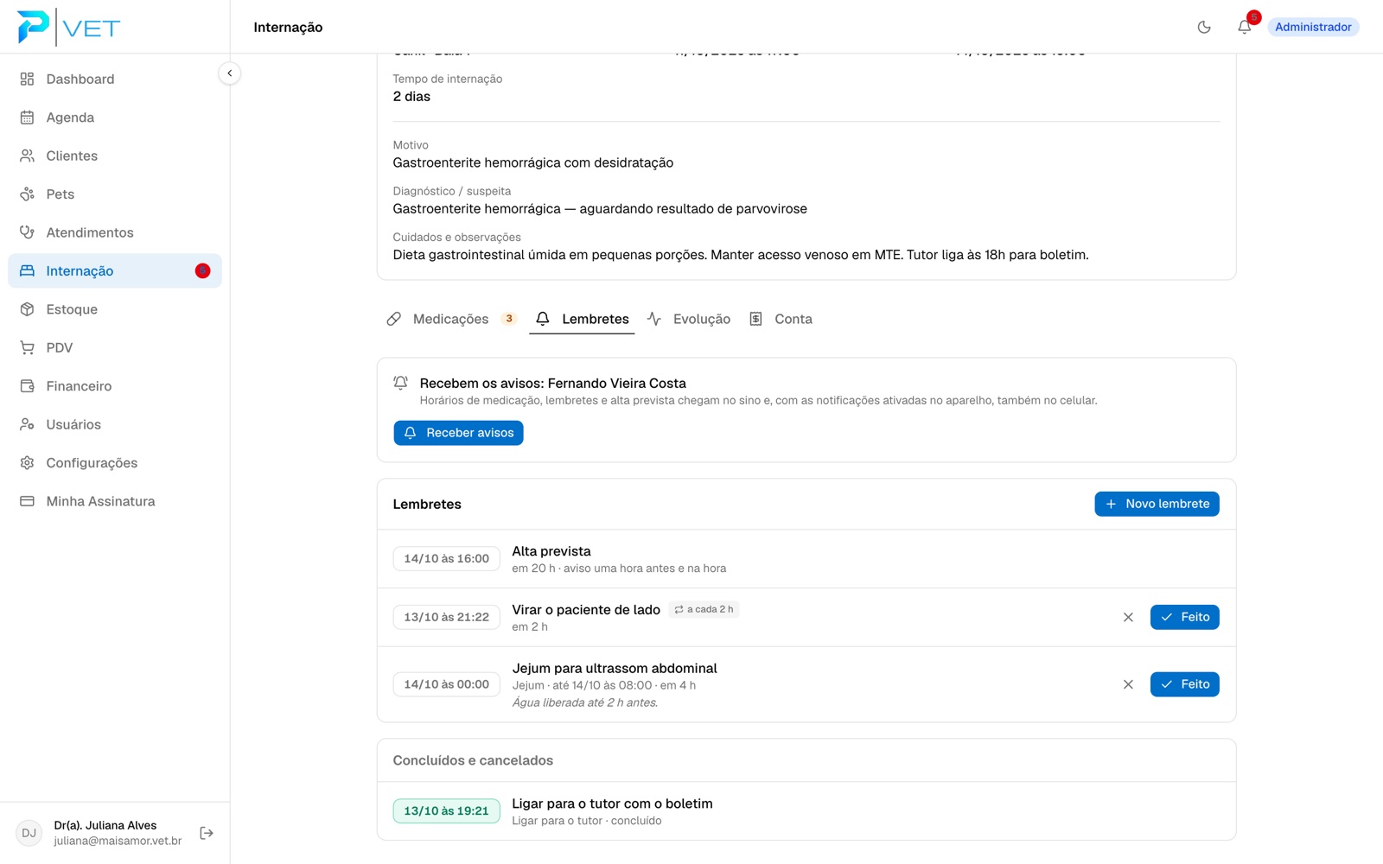Viewport: 1383px width, 864px height.
Task: Cancel the Jejum para ultrassom abdominal reminder
Action: [1128, 684]
